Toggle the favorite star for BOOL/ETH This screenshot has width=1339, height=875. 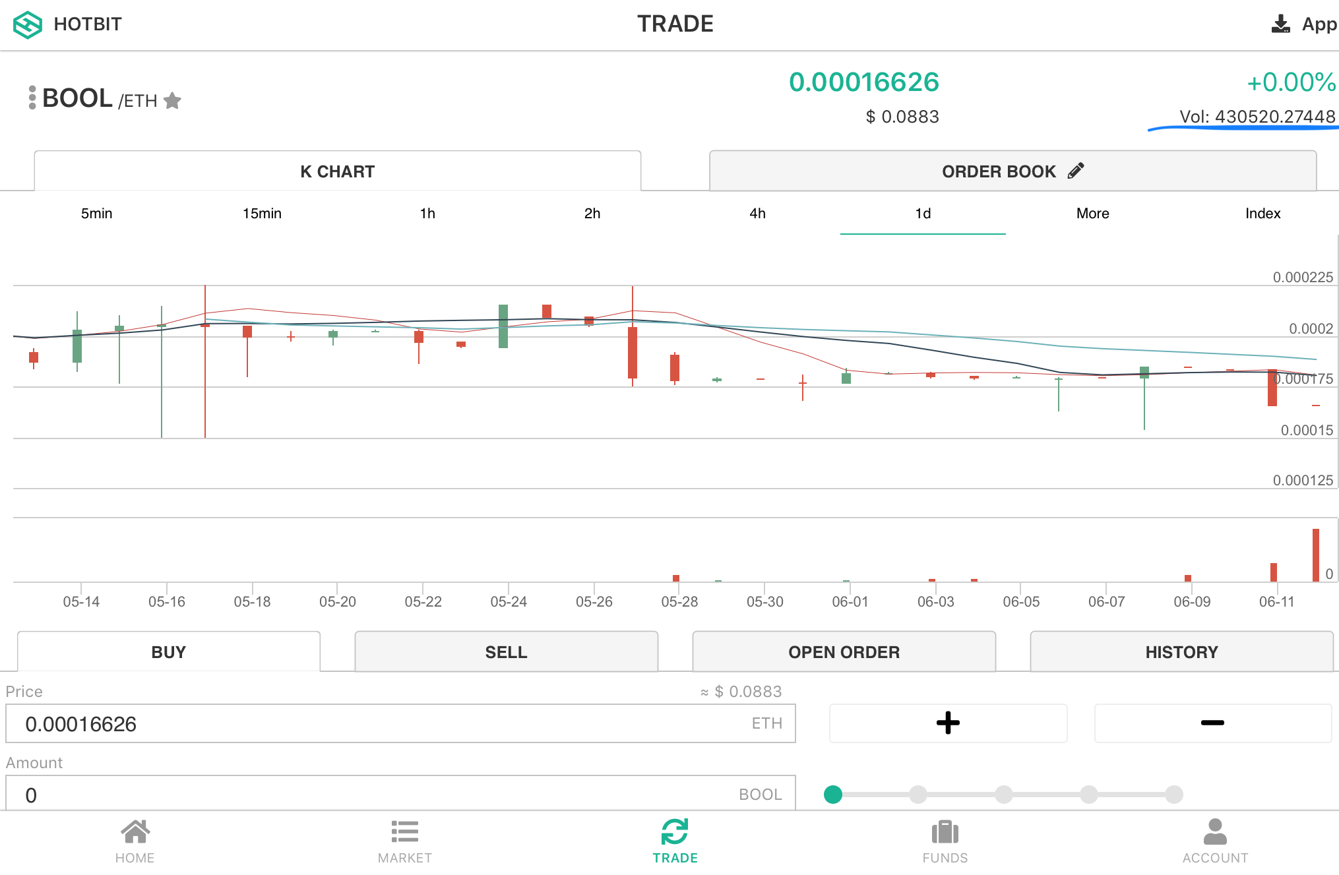coord(172,100)
